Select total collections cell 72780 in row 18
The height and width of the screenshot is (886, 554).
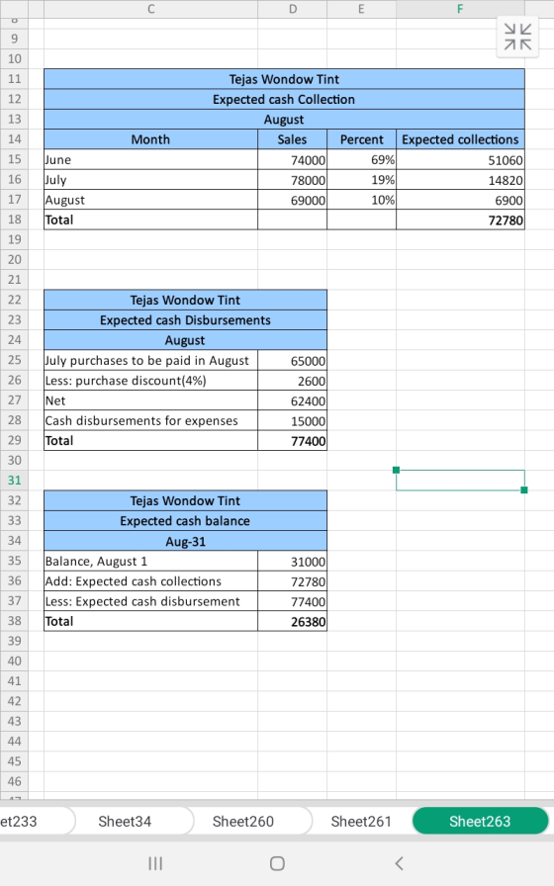460,220
